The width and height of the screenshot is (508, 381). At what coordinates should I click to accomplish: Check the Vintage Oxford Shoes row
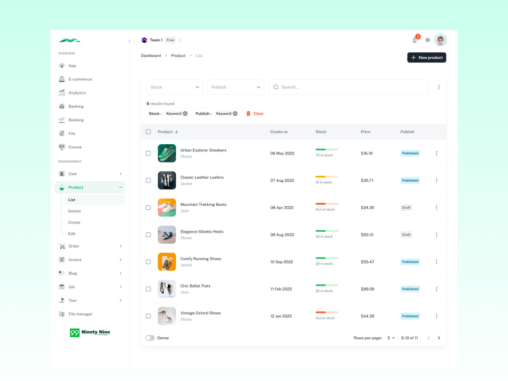click(148, 316)
